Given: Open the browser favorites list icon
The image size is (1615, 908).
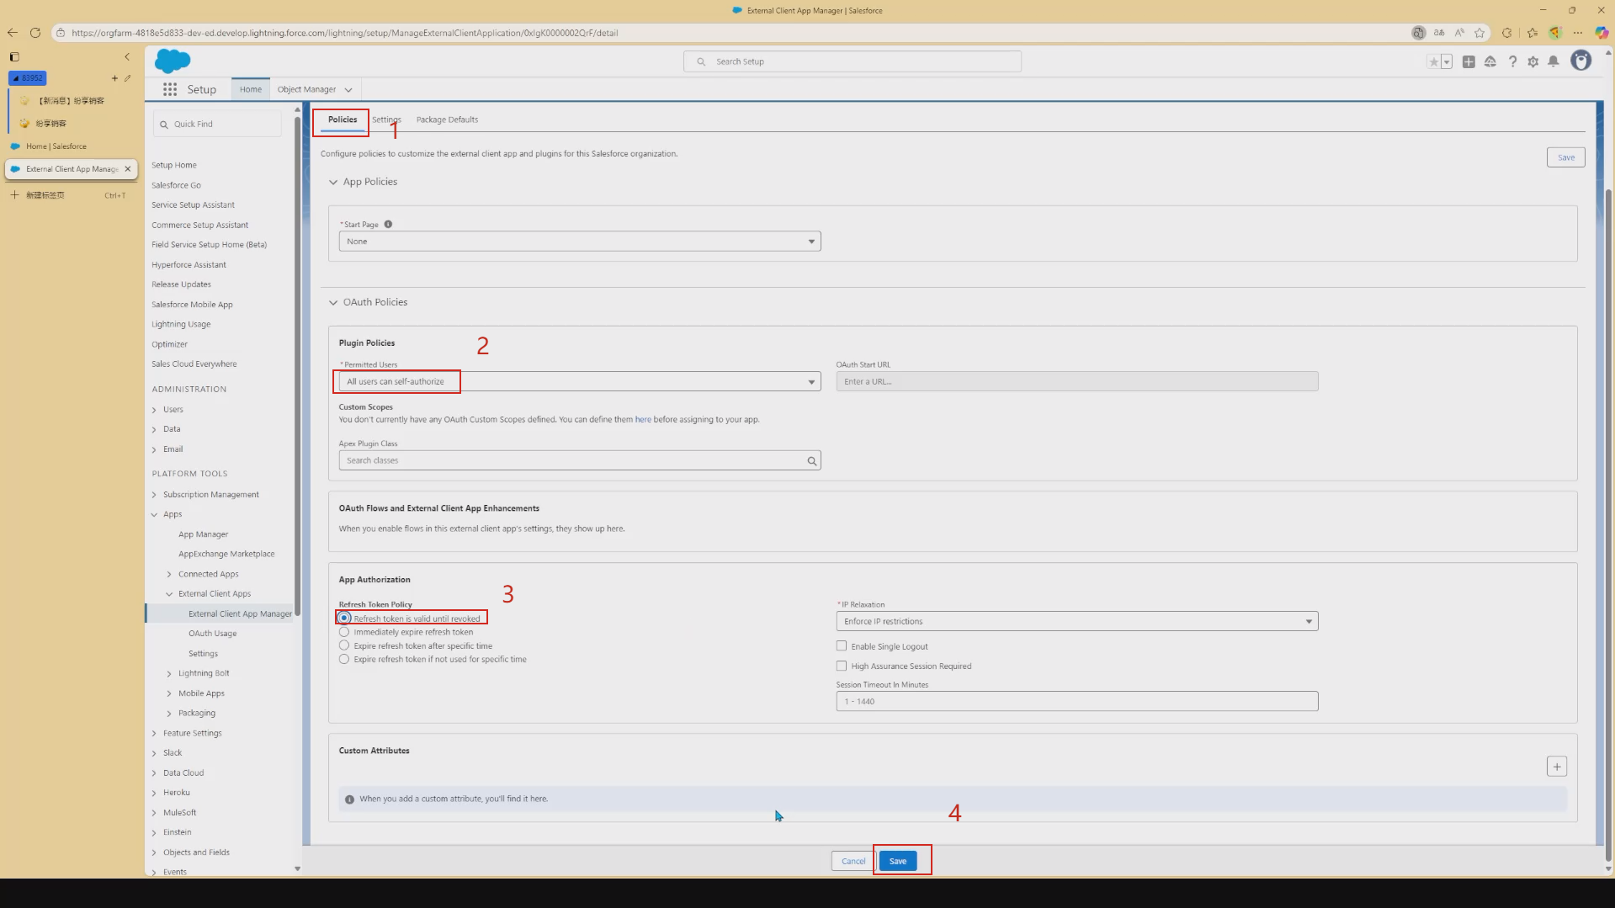Looking at the screenshot, I should pyautogui.click(x=1533, y=33).
